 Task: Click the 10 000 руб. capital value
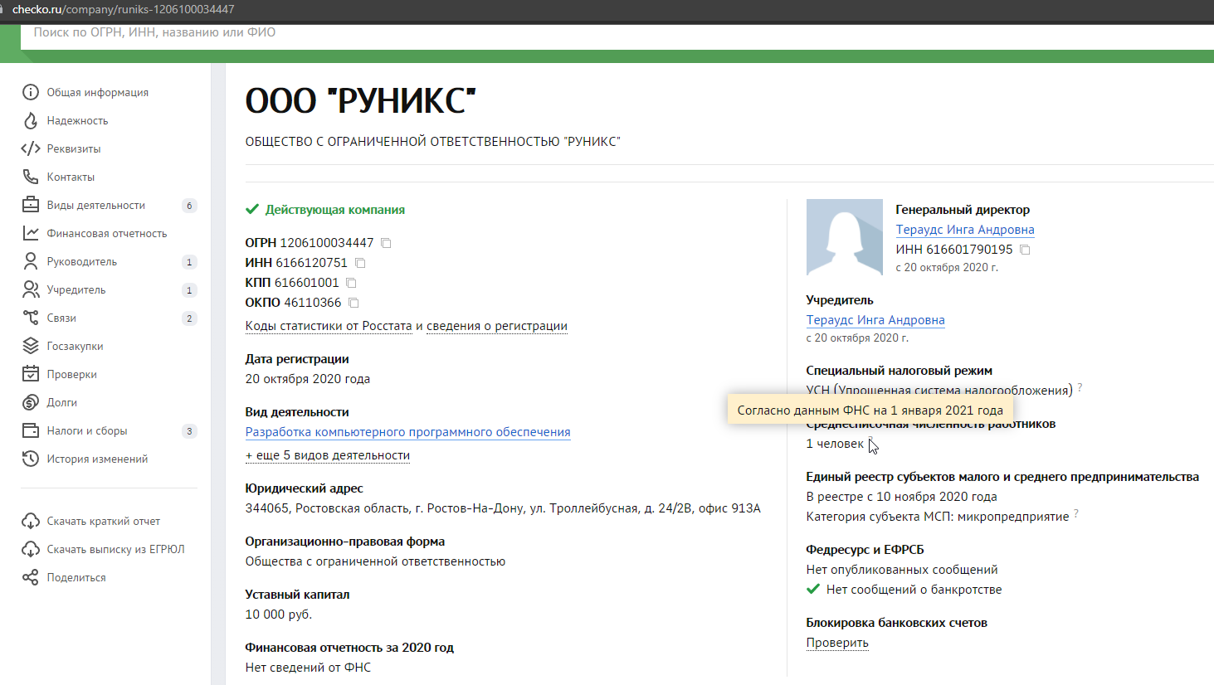pyautogui.click(x=279, y=615)
